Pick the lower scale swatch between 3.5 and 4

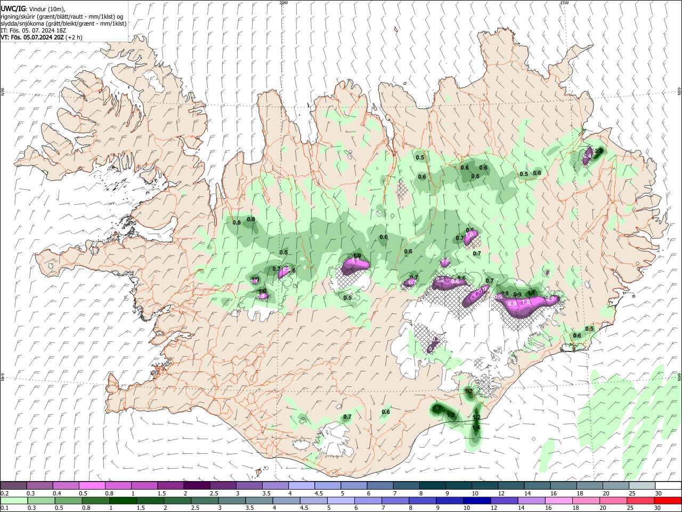click(x=258, y=500)
